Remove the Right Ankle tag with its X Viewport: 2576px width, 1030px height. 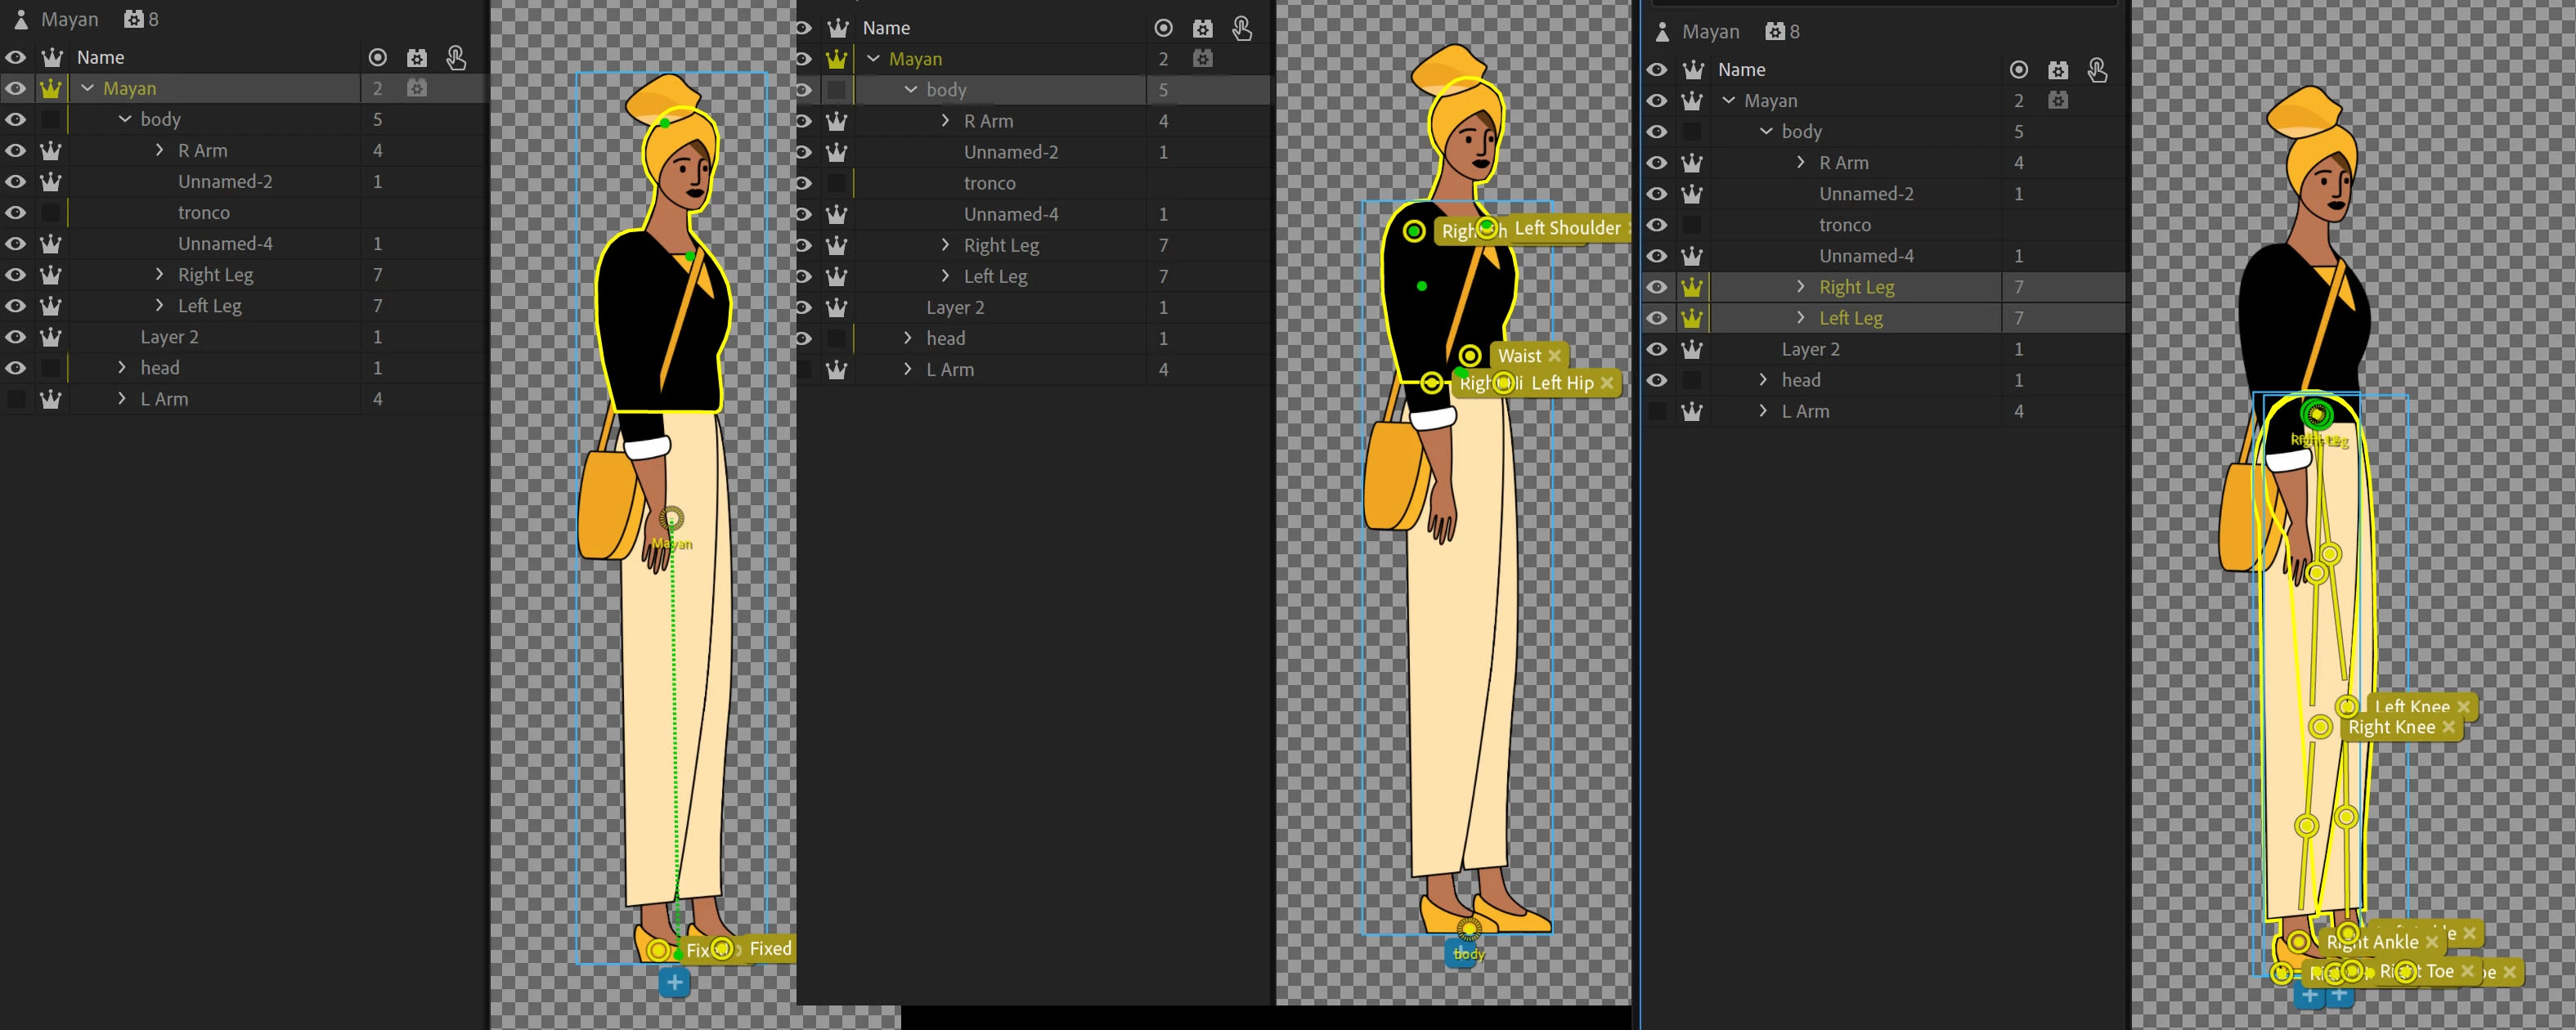pos(2432,942)
